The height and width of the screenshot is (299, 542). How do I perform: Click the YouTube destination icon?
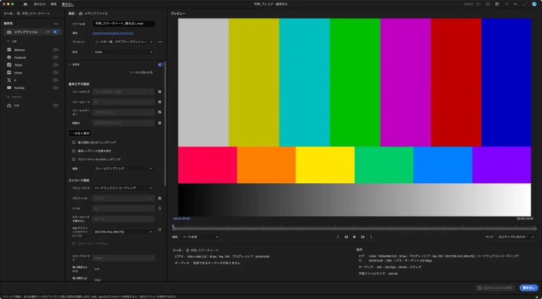coord(9,88)
